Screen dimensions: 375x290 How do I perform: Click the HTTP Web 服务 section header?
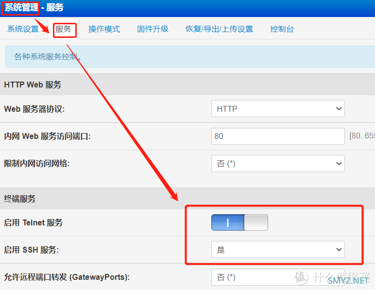(x=33, y=85)
